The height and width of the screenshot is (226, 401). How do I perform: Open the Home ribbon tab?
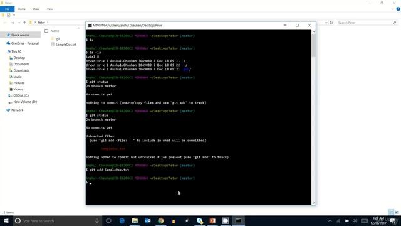(x=22, y=9)
